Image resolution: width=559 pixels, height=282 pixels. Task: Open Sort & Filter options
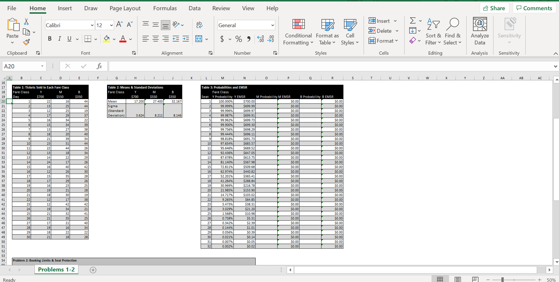point(433,32)
